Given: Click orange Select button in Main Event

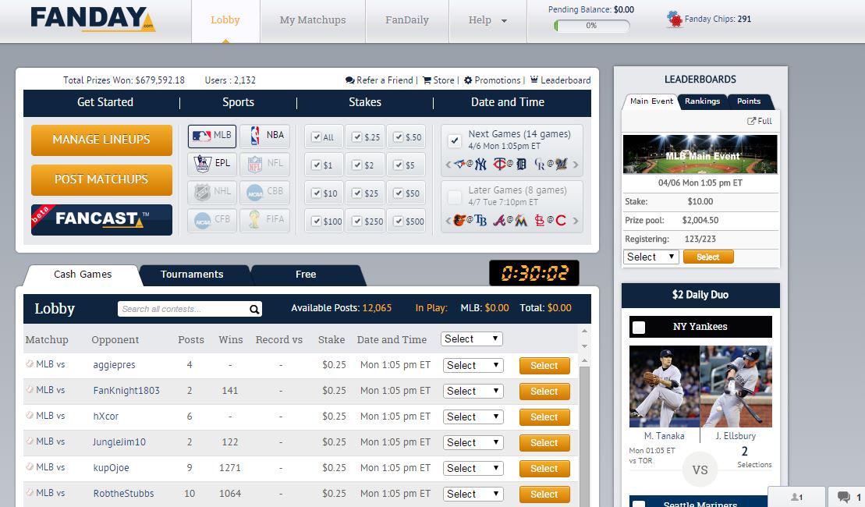Looking at the screenshot, I should coord(708,257).
